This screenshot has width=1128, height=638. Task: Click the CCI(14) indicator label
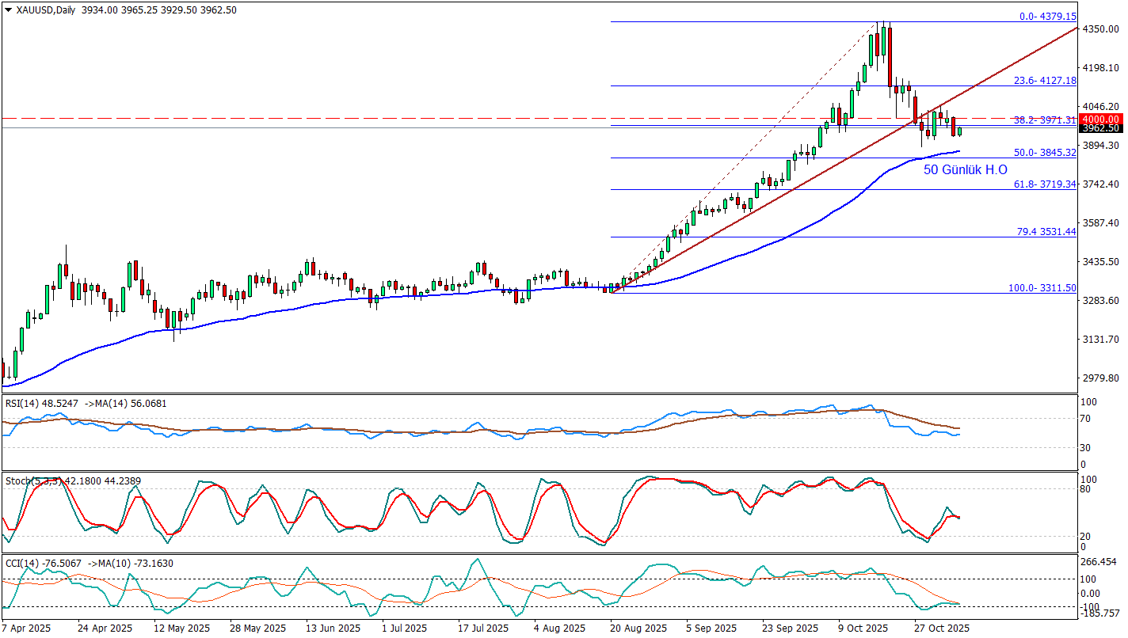[x=22, y=564]
